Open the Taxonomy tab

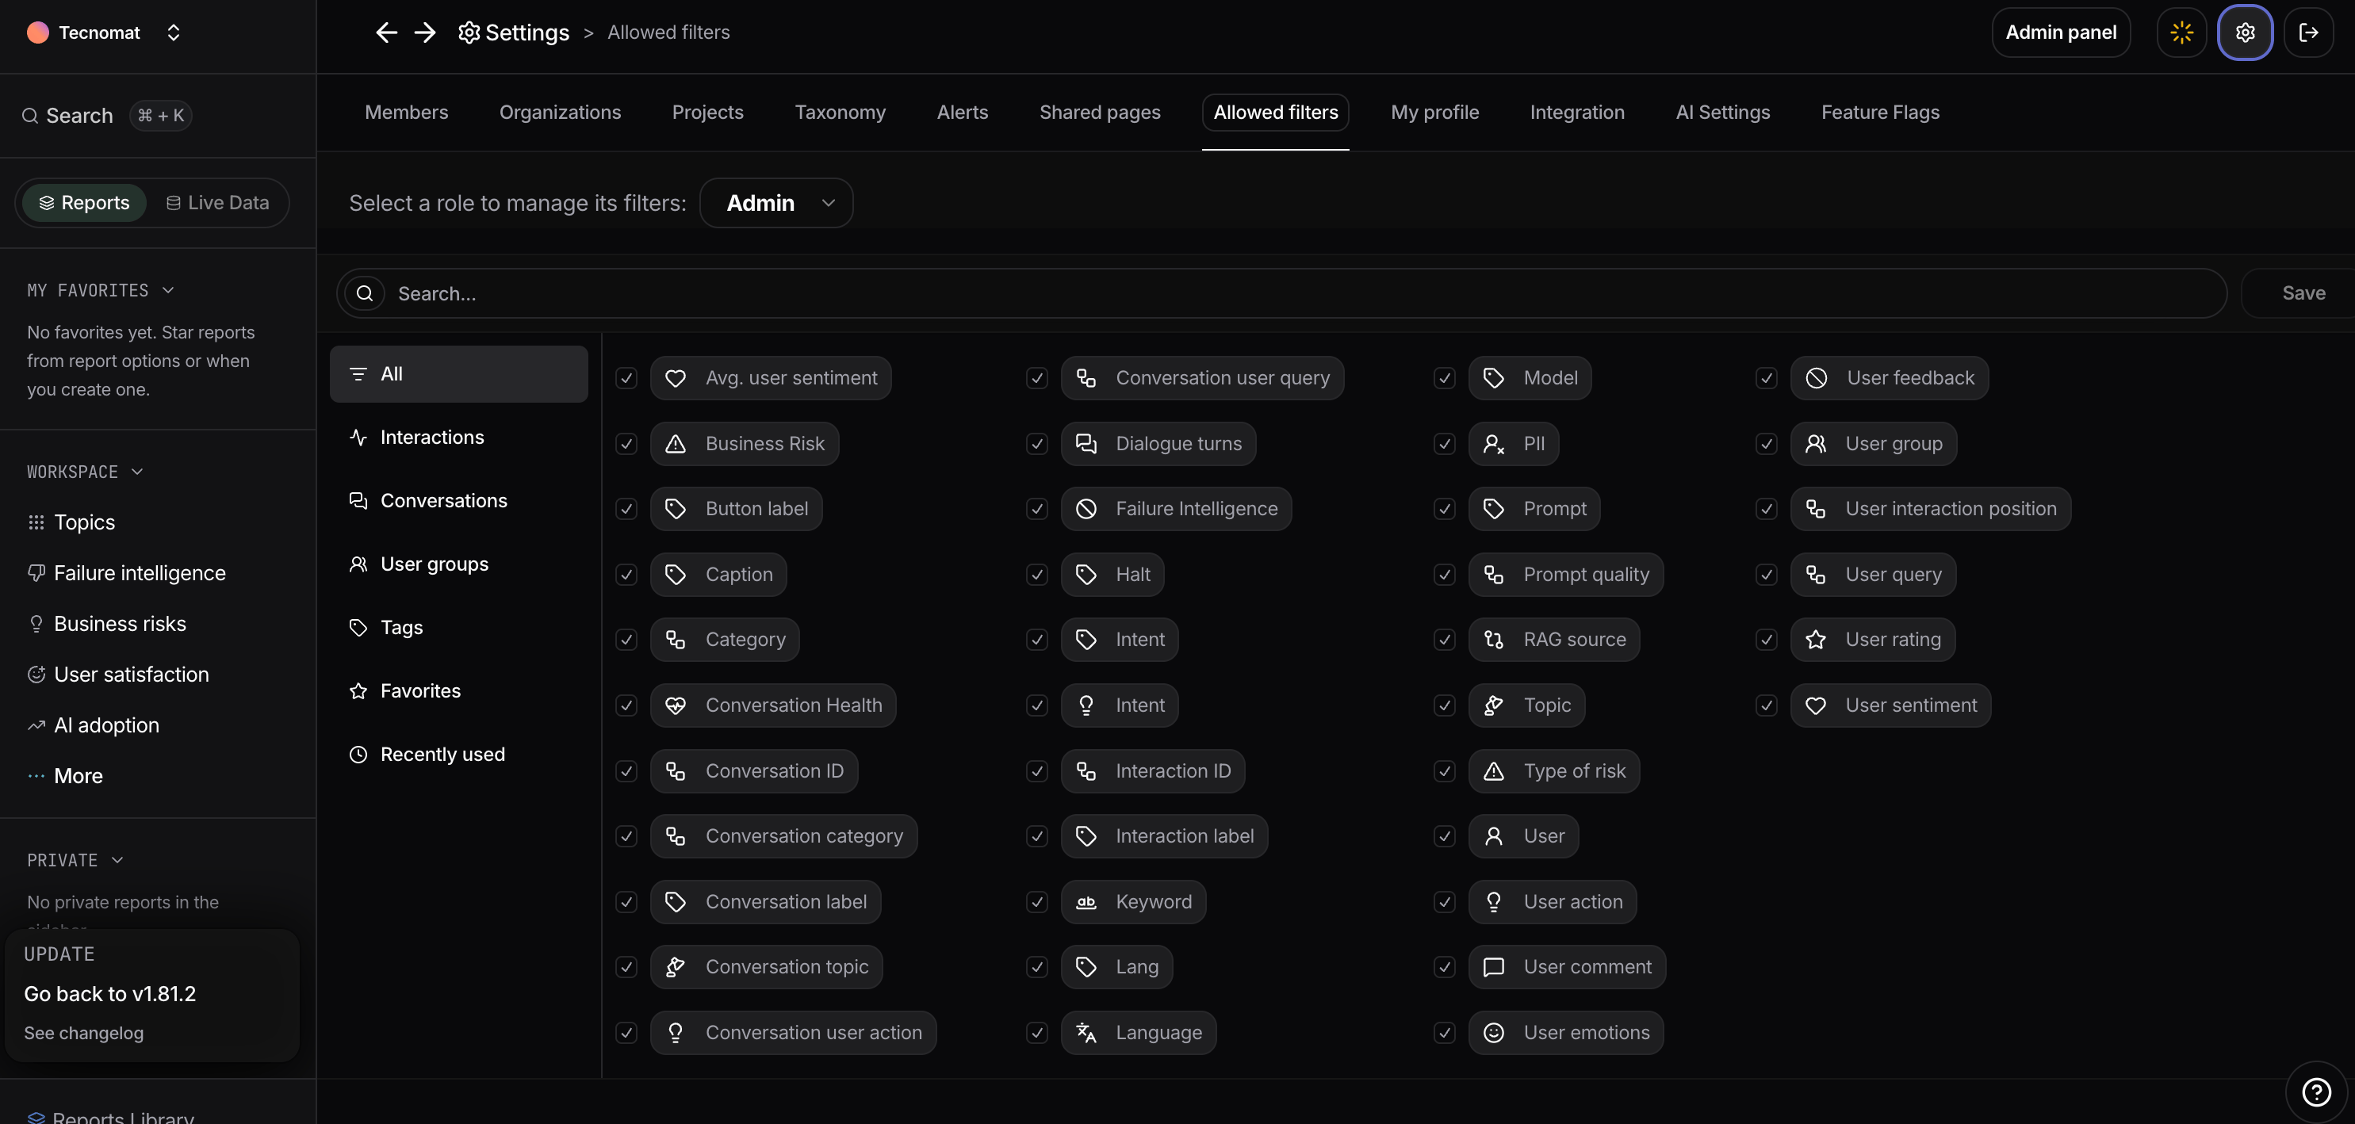(x=841, y=113)
